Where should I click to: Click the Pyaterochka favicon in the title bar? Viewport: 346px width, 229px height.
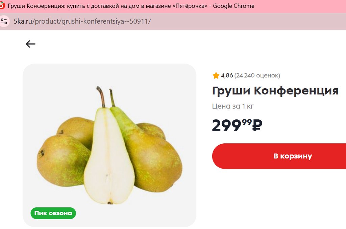coord(2,6)
